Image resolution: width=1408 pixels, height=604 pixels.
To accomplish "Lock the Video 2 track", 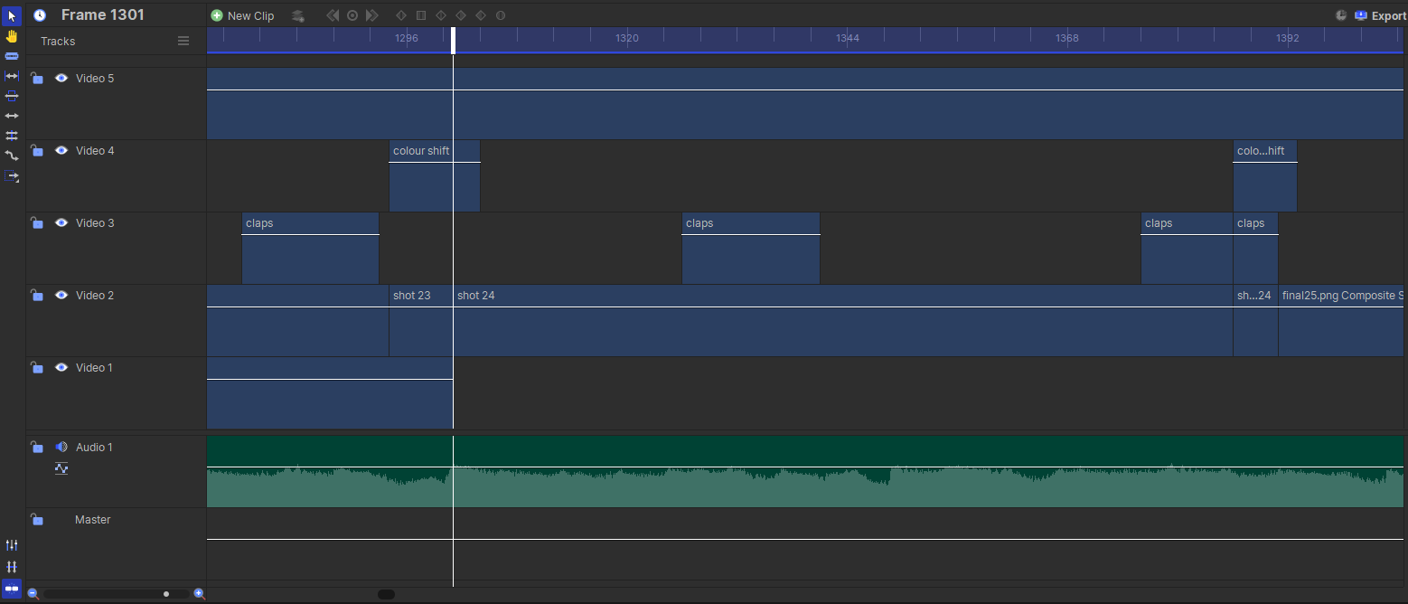I will [x=37, y=296].
